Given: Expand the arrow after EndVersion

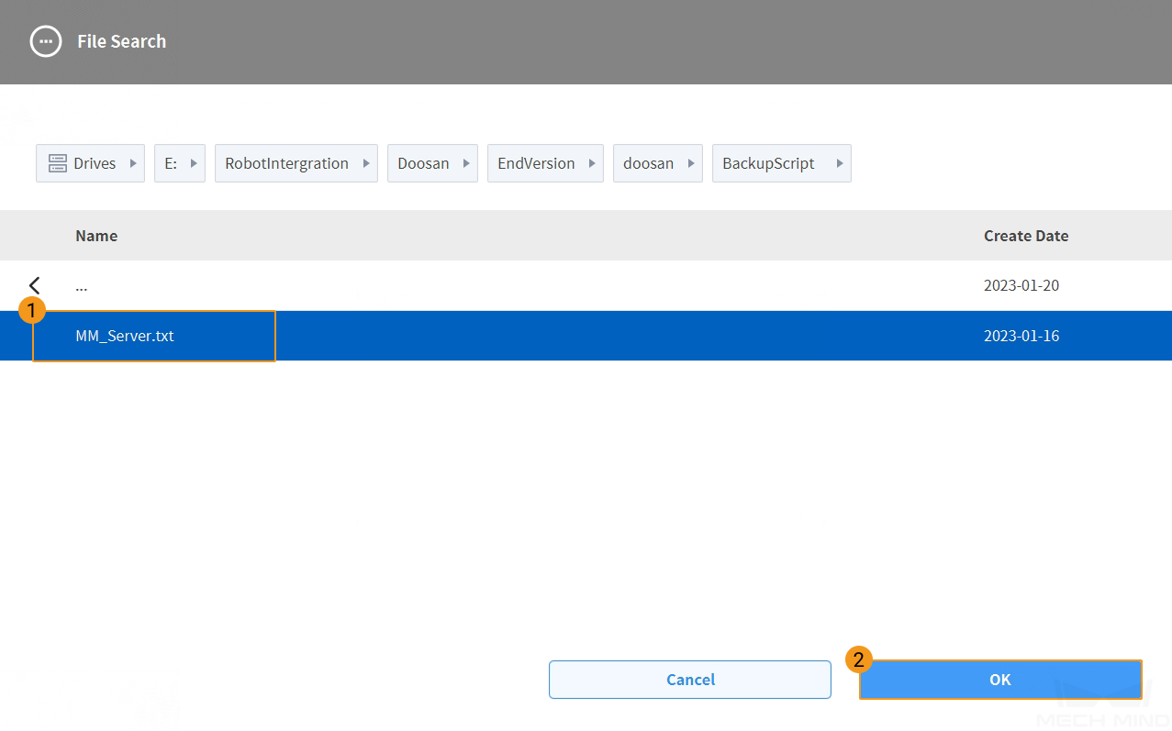Looking at the screenshot, I should click(592, 163).
